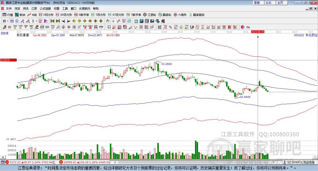Image resolution: width=318 pixels, height=171 pixels.
Task: Open the T四方形 time square tool
Action: [x=98, y=15]
